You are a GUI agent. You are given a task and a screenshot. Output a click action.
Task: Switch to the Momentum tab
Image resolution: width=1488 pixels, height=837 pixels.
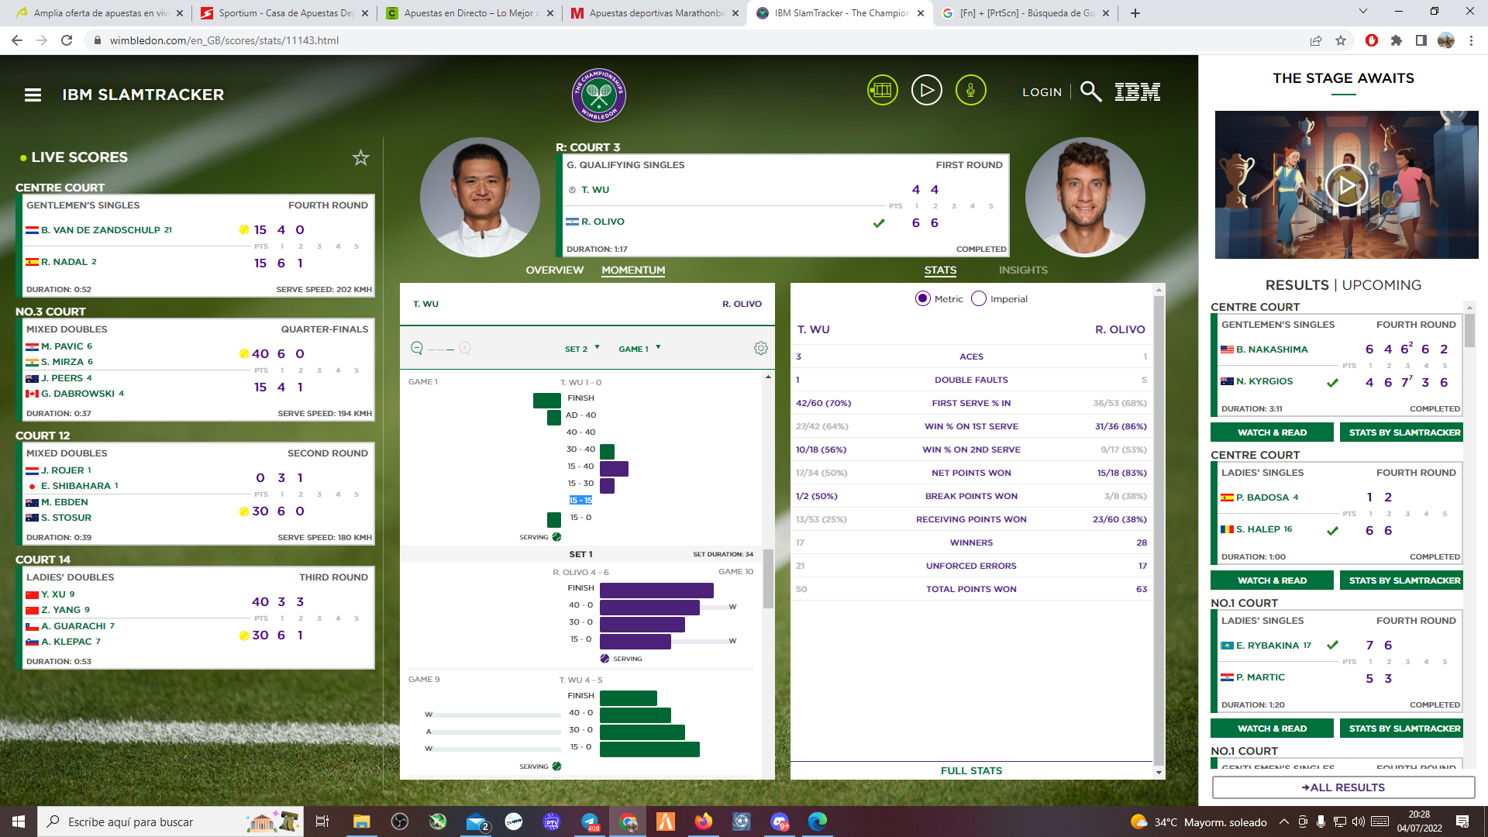point(633,270)
